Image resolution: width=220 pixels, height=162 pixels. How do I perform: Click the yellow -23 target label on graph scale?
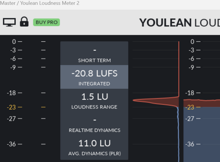pyautogui.click(x=193, y=107)
